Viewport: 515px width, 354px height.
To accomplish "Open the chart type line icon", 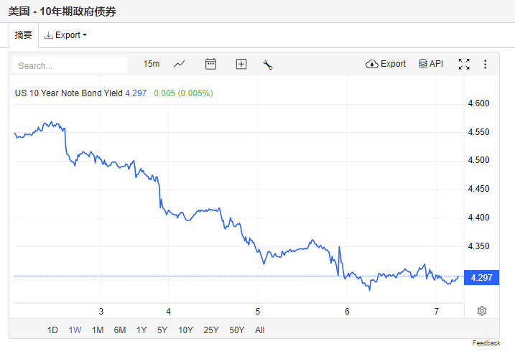I will [x=179, y=64].
